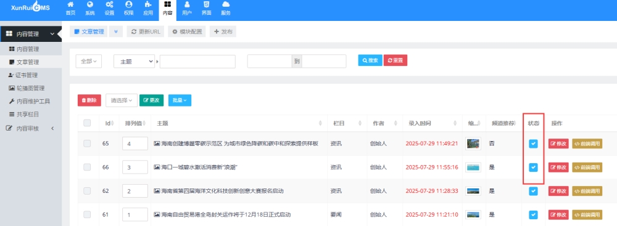This screenshot has width=617, height=226.
Task: Edit 排列值 field showing 3
Action: pos(135,167)
